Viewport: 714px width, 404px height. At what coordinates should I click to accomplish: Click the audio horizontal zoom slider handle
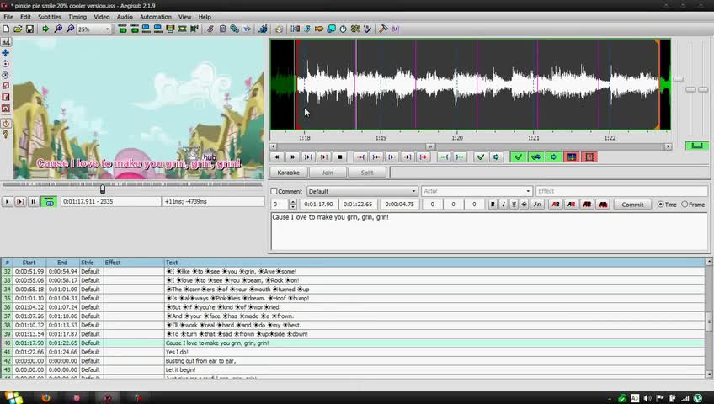coord(678,79)
